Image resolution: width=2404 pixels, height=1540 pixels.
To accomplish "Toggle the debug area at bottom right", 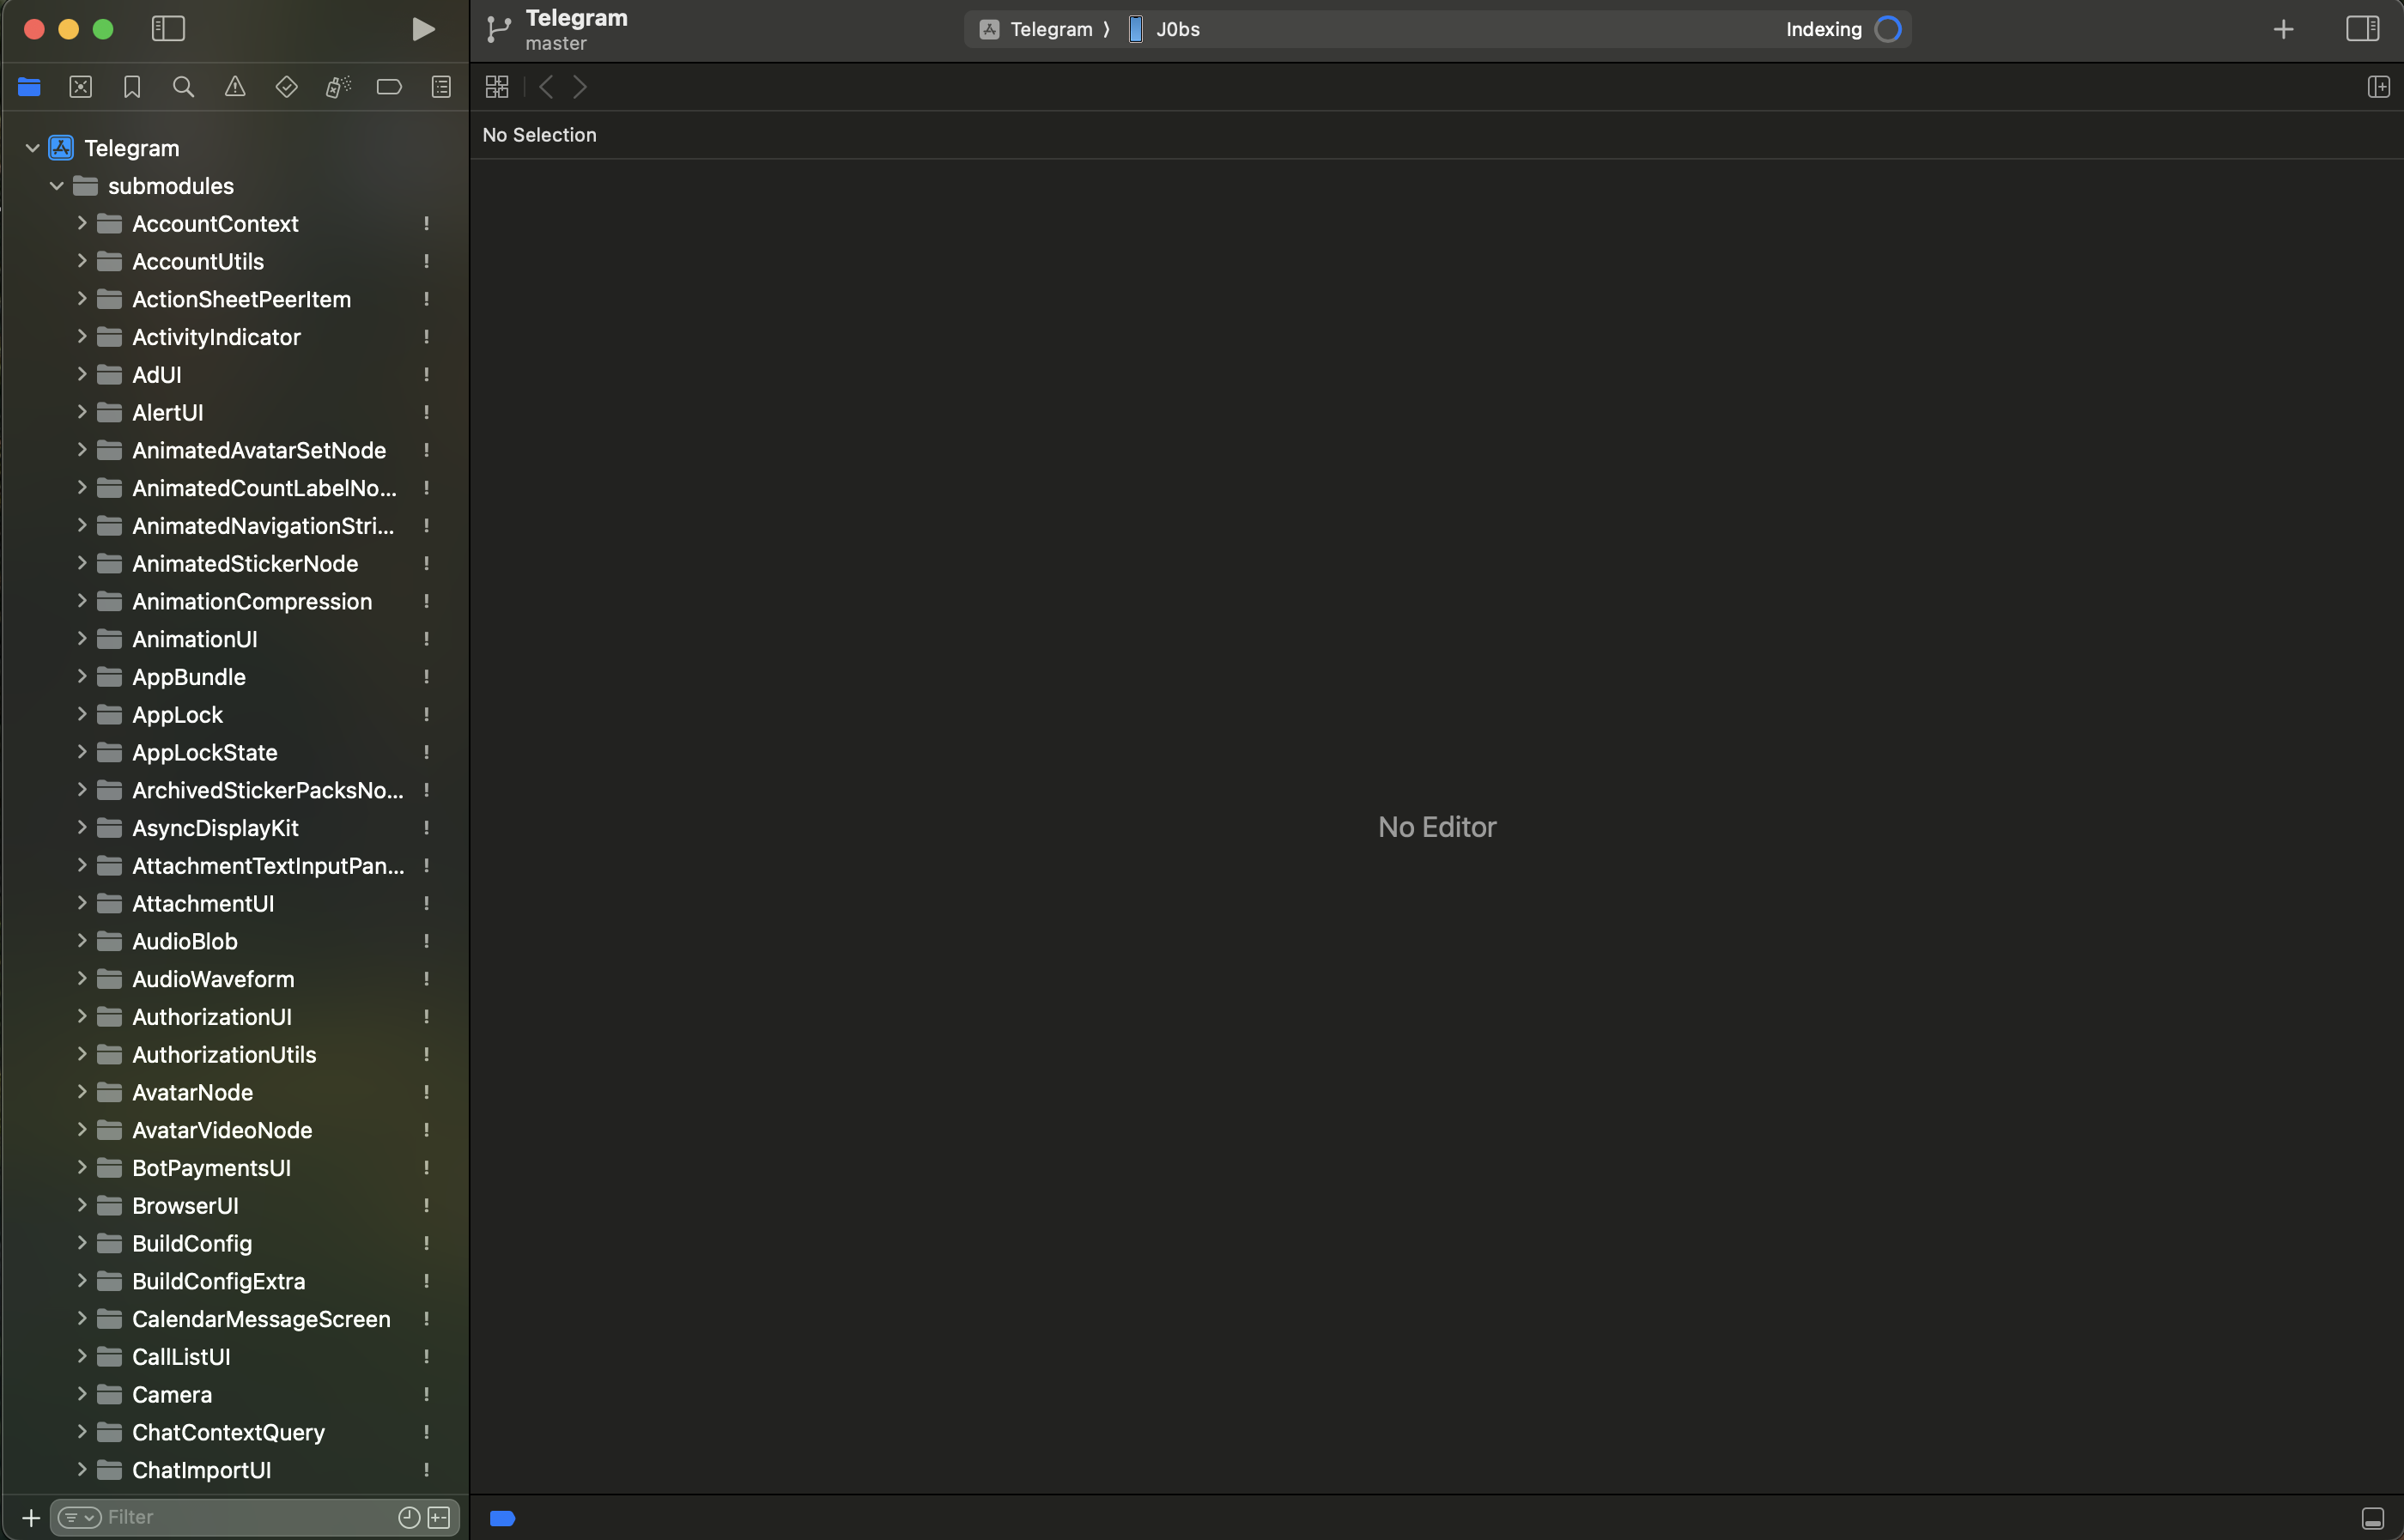I will point(2372,1518).
